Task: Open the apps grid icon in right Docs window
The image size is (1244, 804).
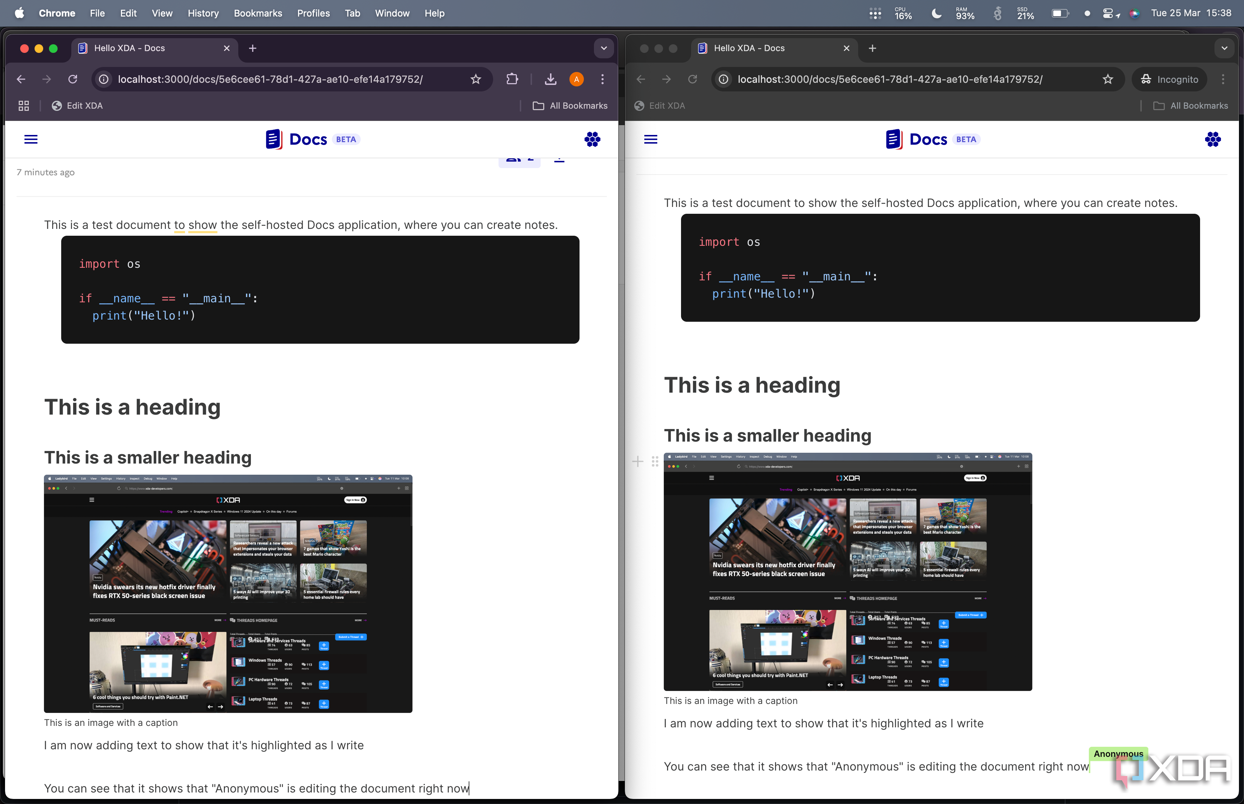Action: click(1212, 139)
